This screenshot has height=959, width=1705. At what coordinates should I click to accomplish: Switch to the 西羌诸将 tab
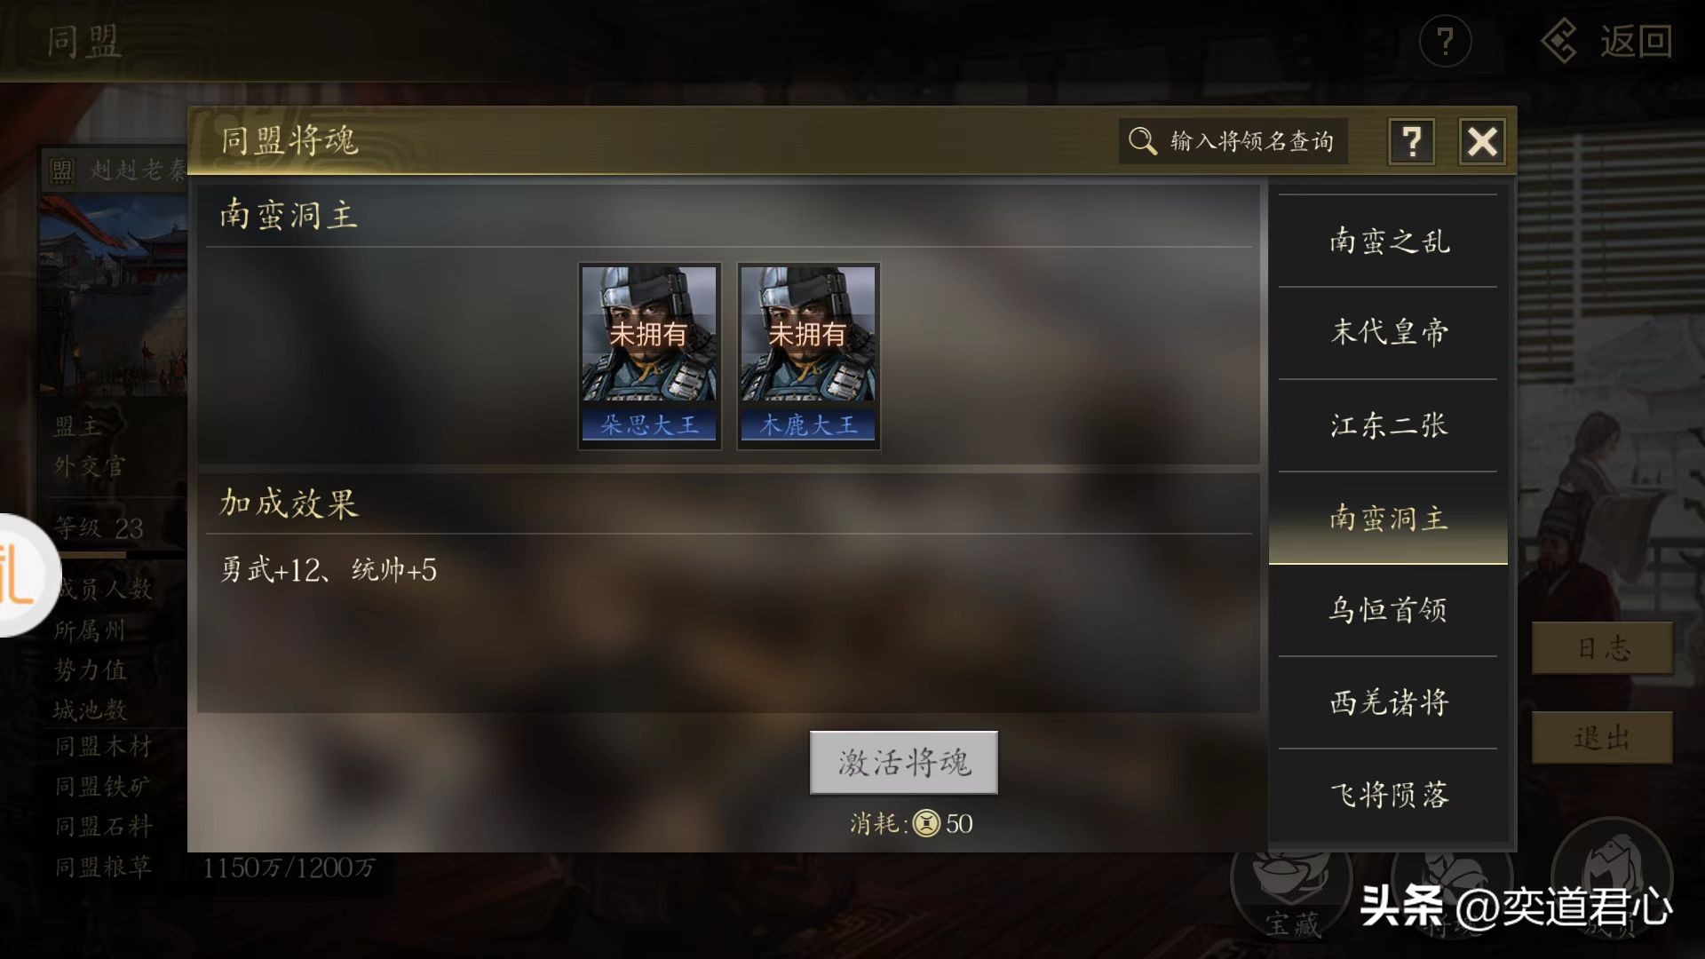pyautogui.click(x=1388, y=702)
